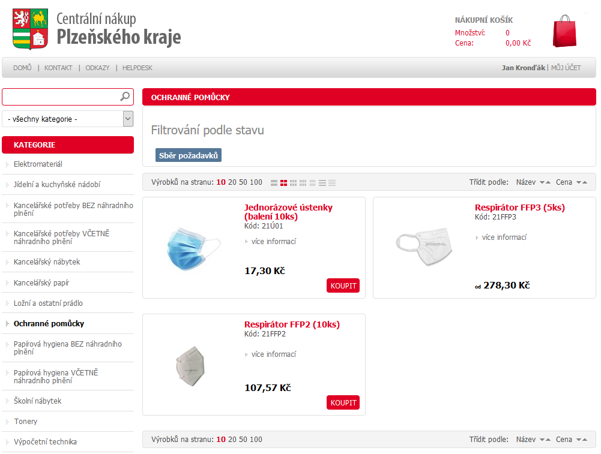This screenshot has height=454, width=601.
Task: Click the white FFP3 respirator thumbnail
Action: (424, 246)
